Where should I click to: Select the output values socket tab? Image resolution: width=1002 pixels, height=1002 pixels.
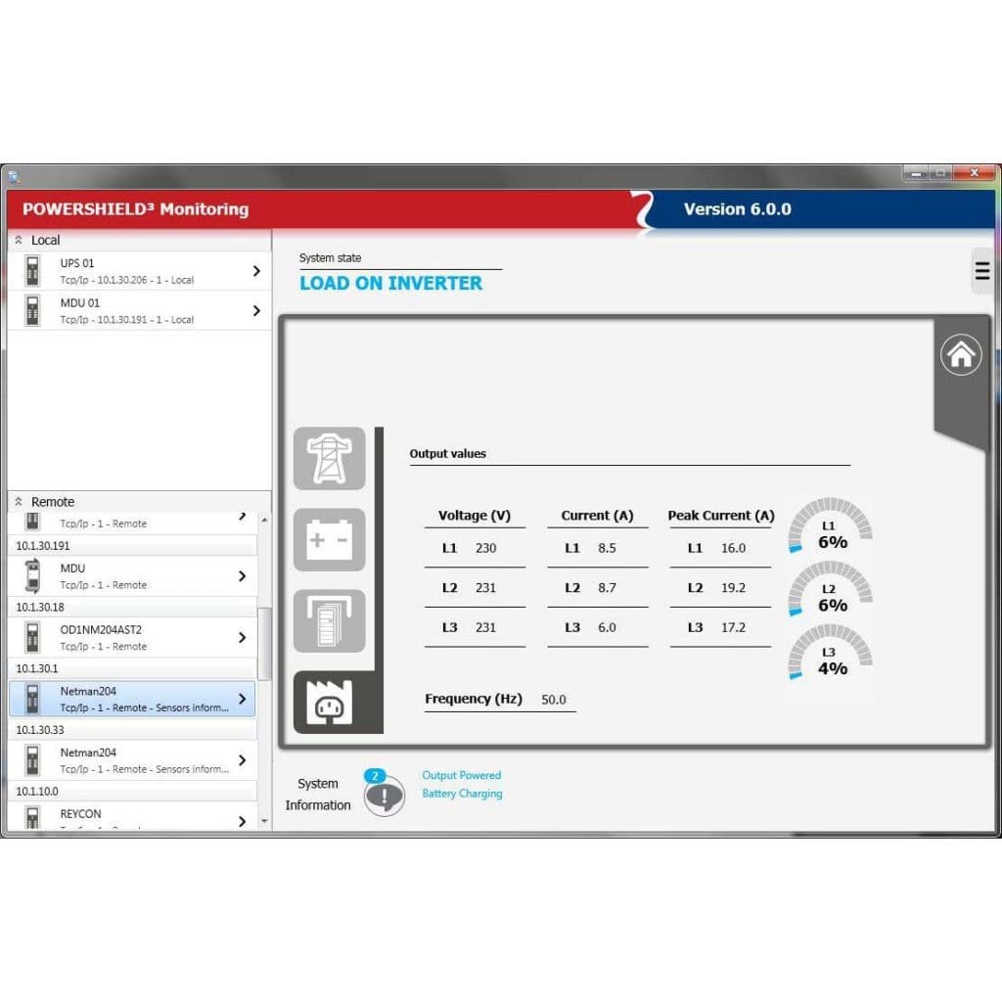(329, 703)
